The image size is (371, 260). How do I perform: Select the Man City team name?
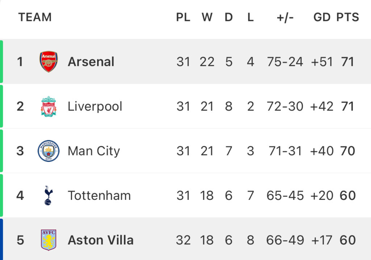[x=94, y=151]
